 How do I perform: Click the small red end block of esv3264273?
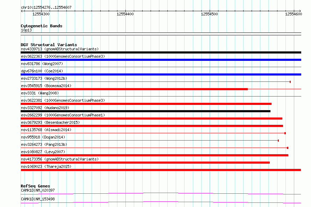(288, 148)
